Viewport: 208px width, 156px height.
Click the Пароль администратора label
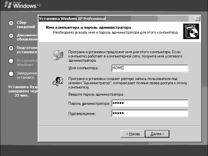pos(89,104)
